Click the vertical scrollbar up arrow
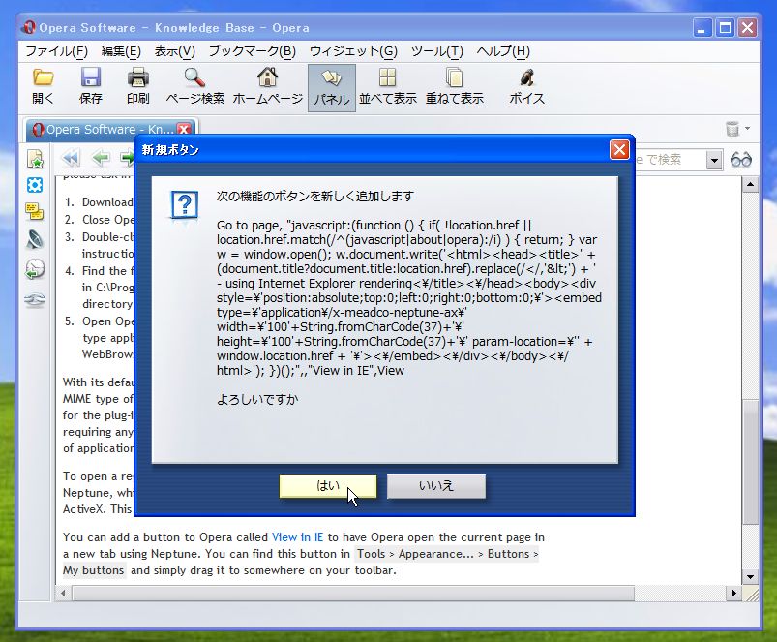 point(751,185)
